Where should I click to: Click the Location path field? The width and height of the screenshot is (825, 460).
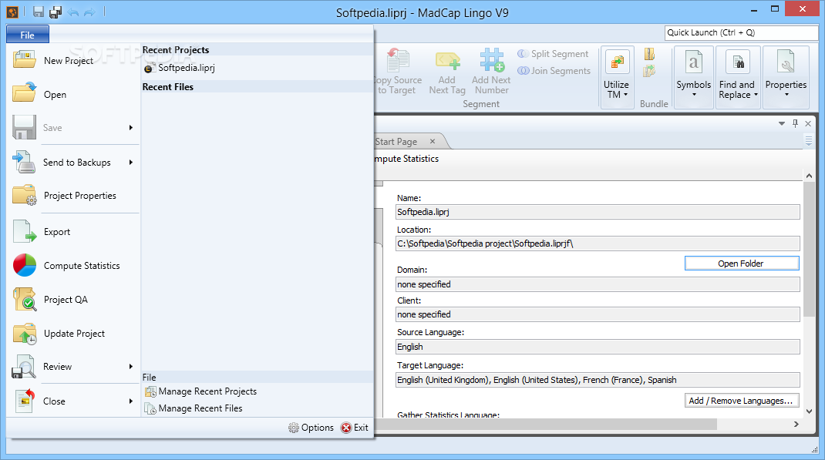click(598, 243)
